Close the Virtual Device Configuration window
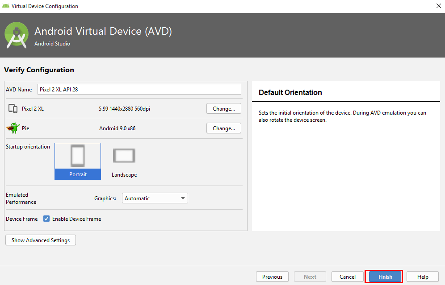This screenshot has width=445, height=285. (x=437, y=6)
